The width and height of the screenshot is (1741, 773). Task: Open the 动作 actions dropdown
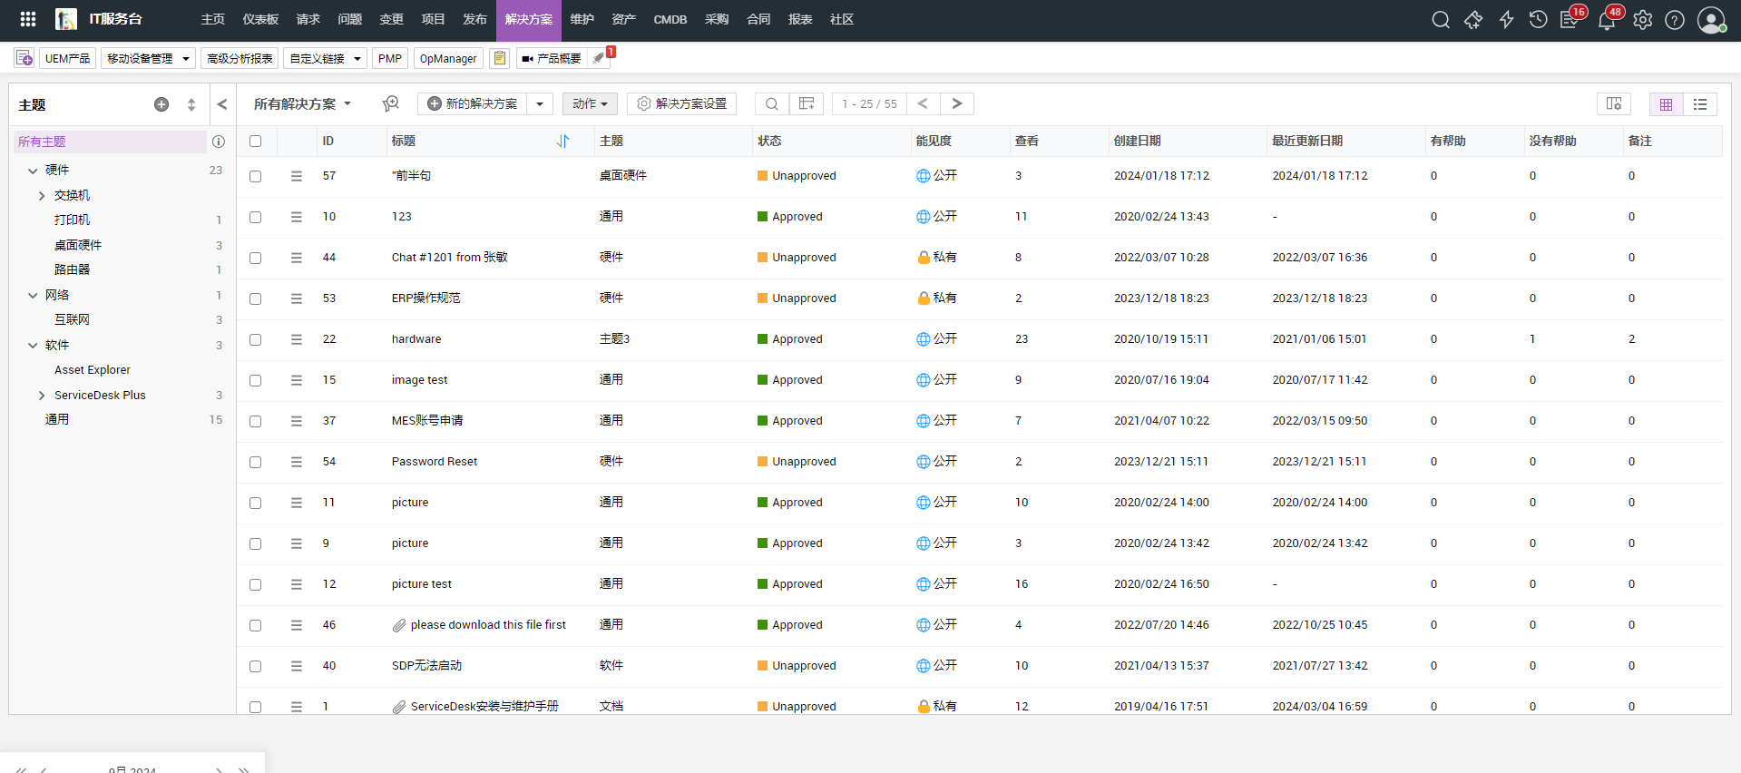590,103
